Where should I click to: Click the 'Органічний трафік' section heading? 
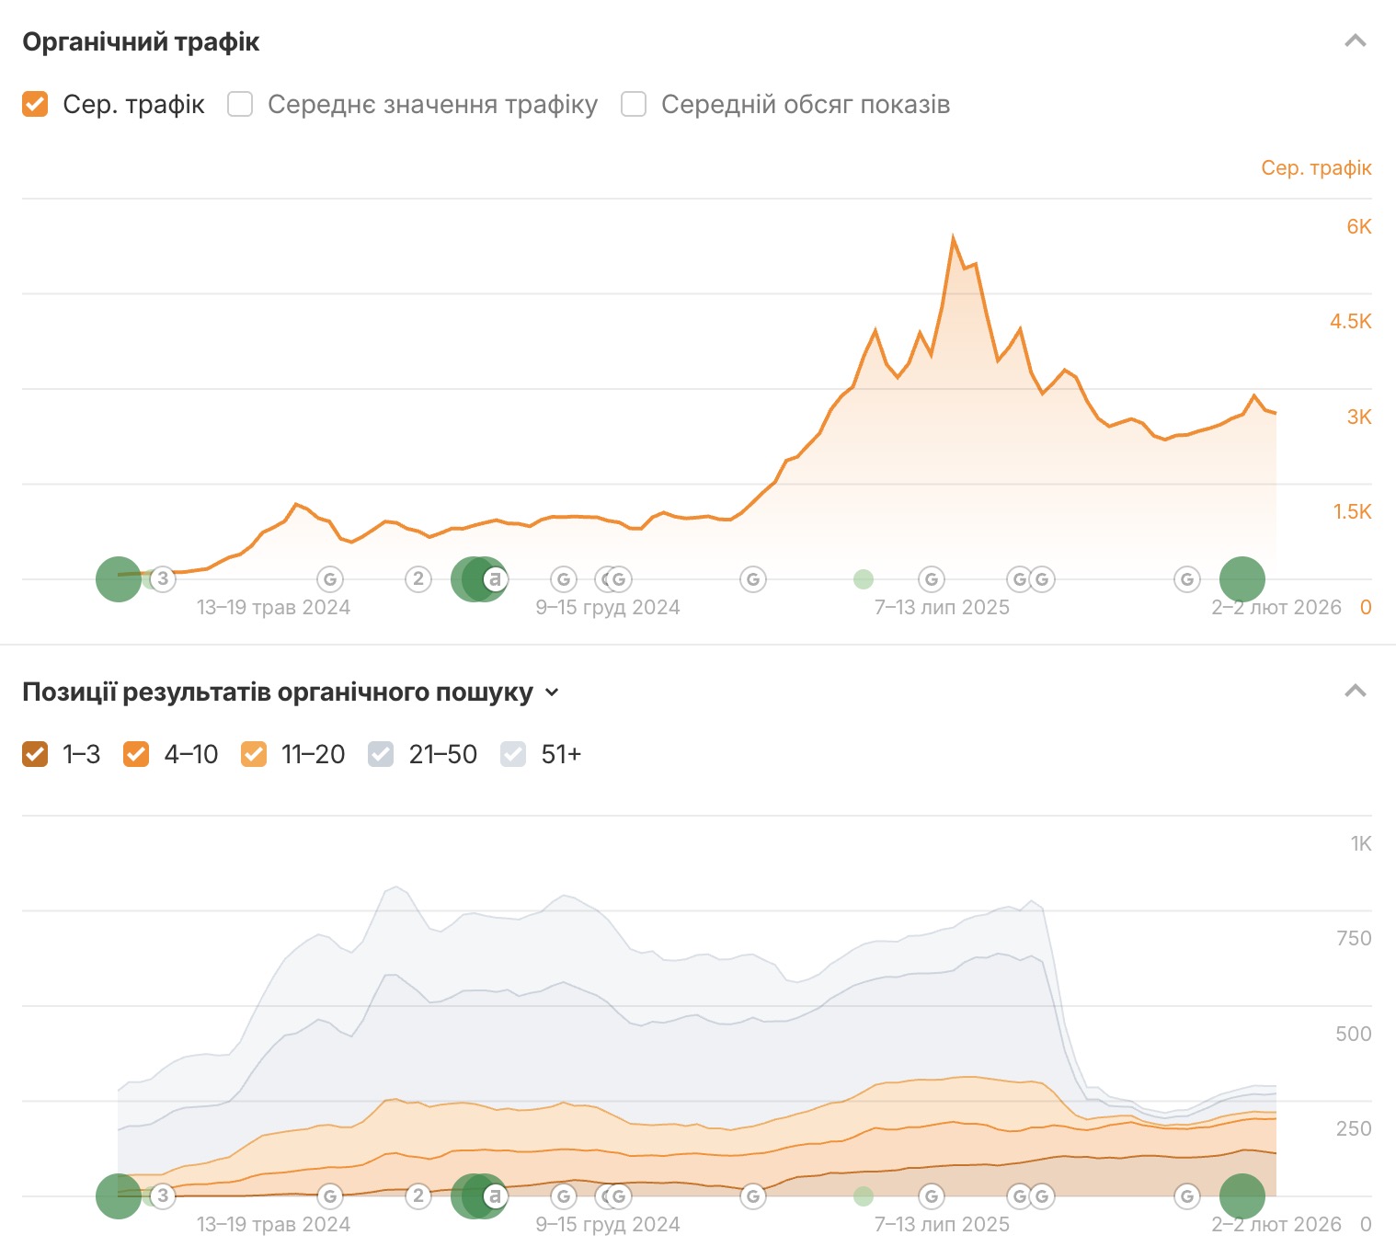(x=141, y=42)
